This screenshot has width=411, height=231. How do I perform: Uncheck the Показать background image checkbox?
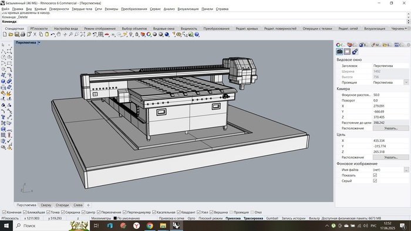[375, 175]
